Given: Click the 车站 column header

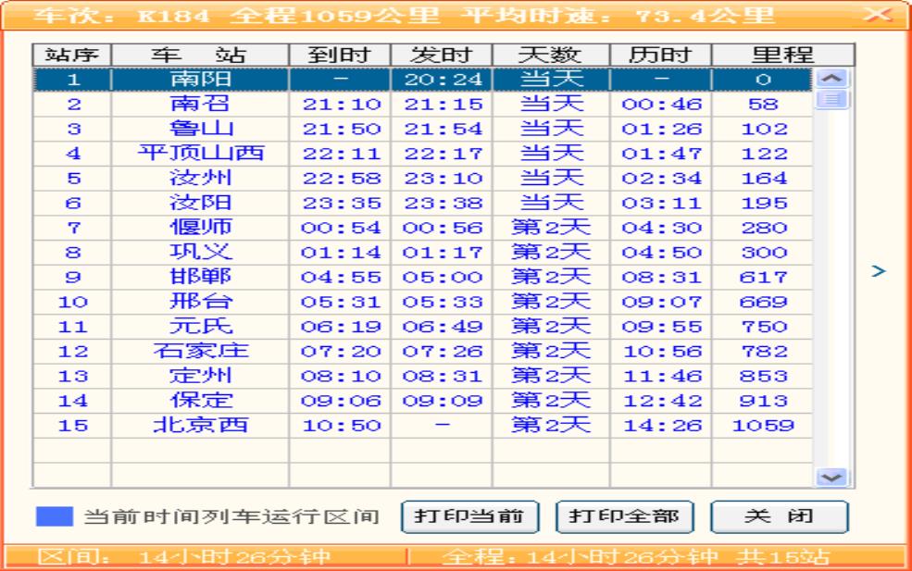Looking at the screenshot, I should [200, 55].
